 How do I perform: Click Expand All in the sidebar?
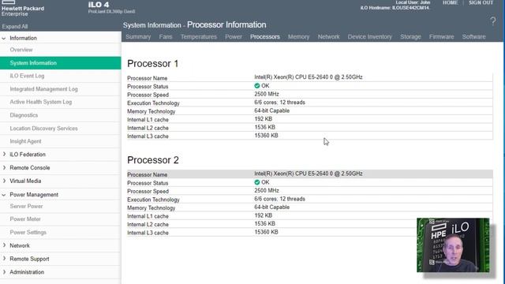click(x=15, y=26)
